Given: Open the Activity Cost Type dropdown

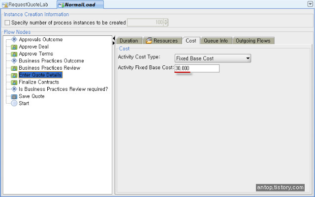Looking at the screenshot, I should [213, 58].
